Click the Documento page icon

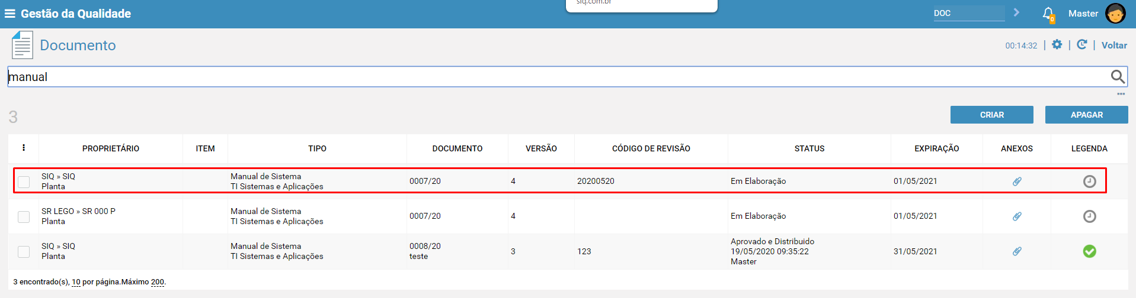(x=23, y=46)
